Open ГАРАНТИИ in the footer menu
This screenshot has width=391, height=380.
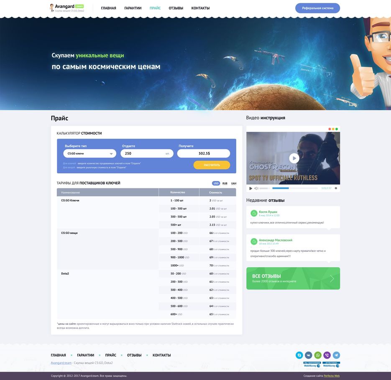pos(86,355)
